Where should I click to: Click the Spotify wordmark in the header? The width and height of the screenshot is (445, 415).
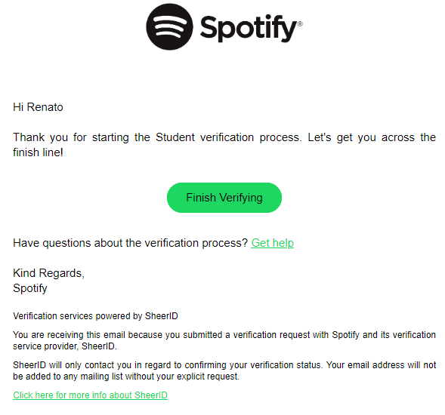coord(249,29)
